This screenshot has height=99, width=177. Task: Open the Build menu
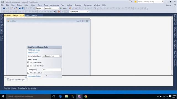[x=26, y=5]
